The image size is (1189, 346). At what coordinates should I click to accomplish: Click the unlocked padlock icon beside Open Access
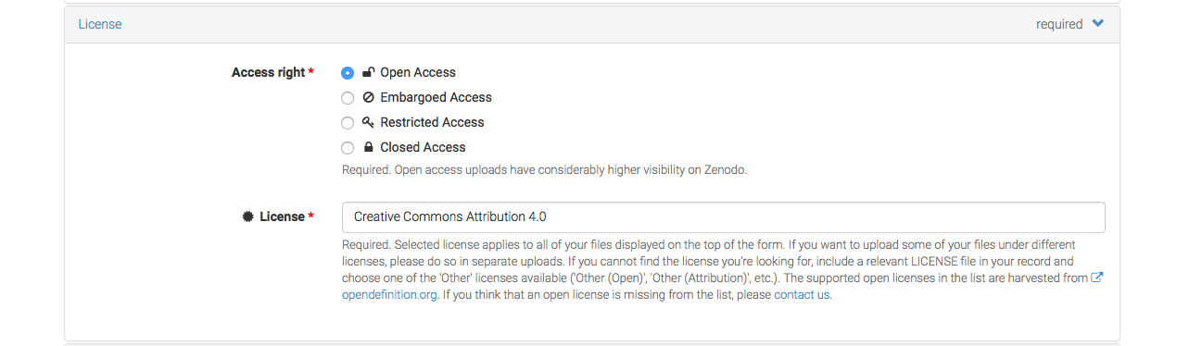(368, 72)
